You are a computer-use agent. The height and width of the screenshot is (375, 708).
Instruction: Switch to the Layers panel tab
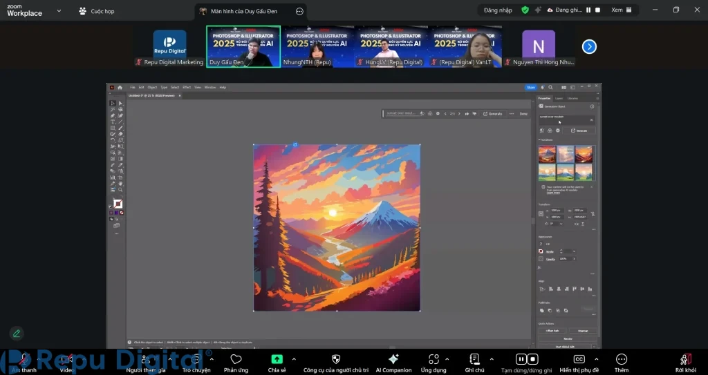pos(559,98)
